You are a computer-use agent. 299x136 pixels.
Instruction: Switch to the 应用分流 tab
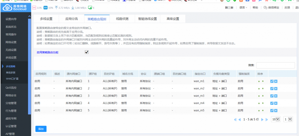pyautogui.click(x=71, y=19)
